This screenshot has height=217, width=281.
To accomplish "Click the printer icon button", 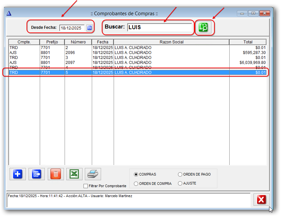I will click(x=93, y=174).
